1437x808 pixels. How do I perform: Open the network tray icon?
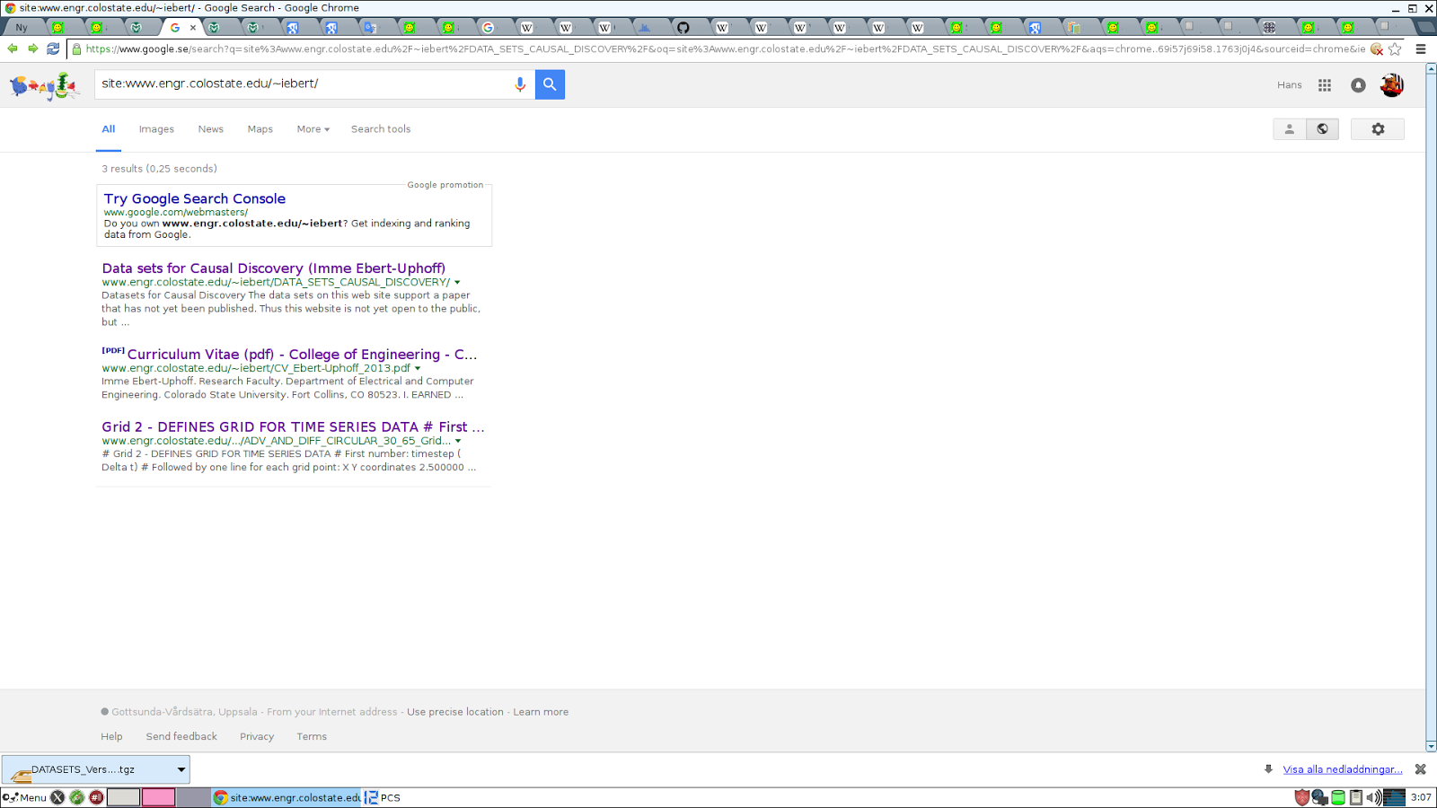1319,797
